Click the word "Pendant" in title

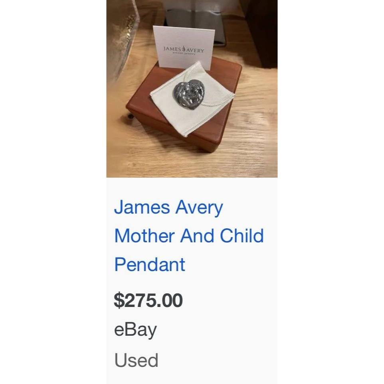(150, 264)
